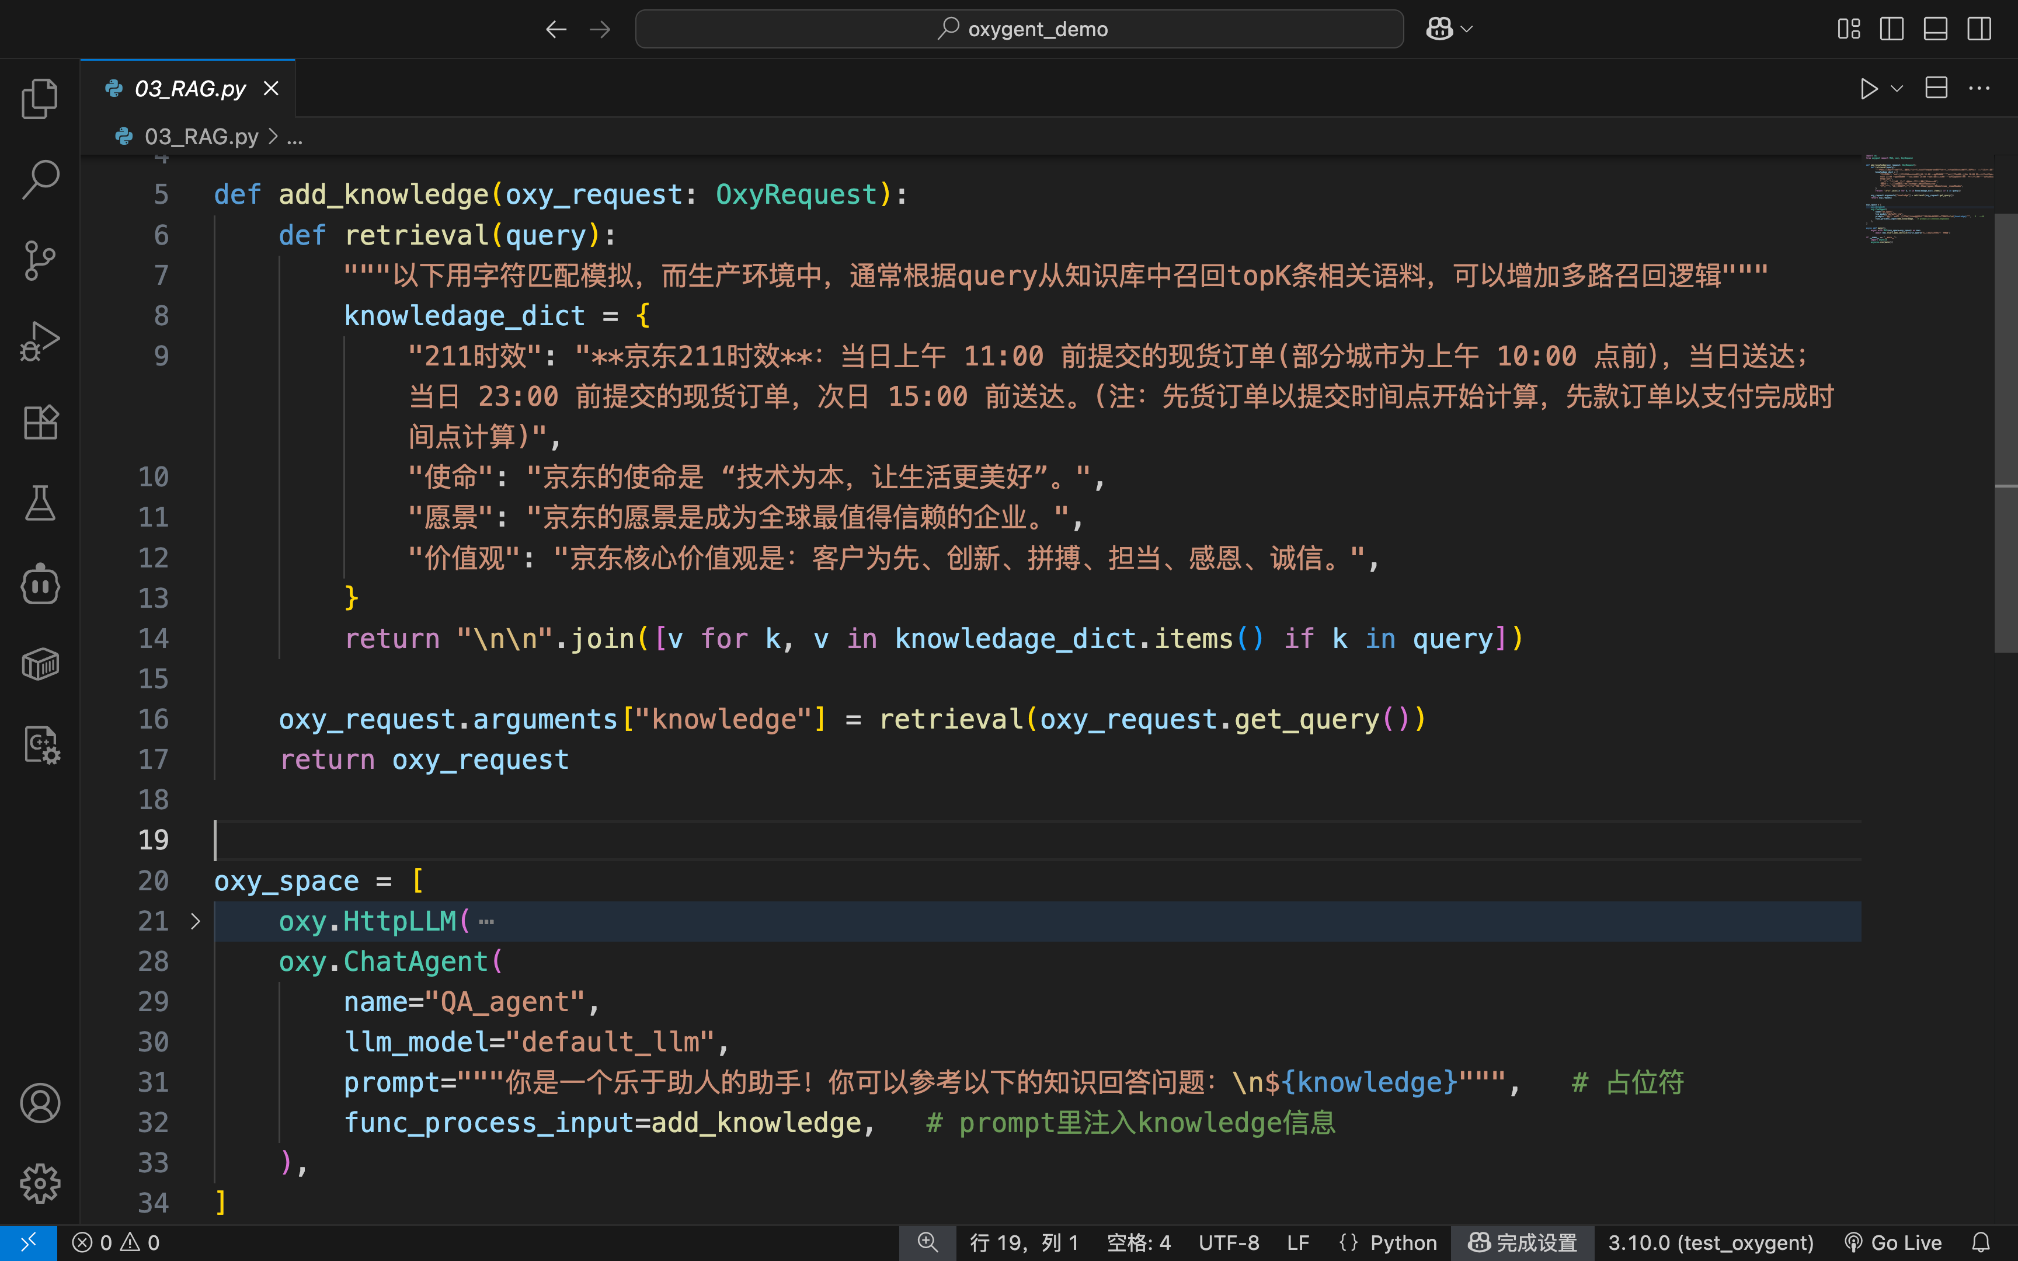Change the UTF-8 file encoding
Image resolution: width=2018 pixels, height=1261 pixels.
tap(1229, 1243)
